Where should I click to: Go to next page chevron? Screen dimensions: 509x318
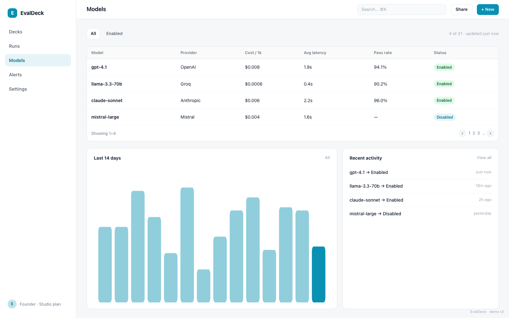pyautogui.click(x=490, y=133)
